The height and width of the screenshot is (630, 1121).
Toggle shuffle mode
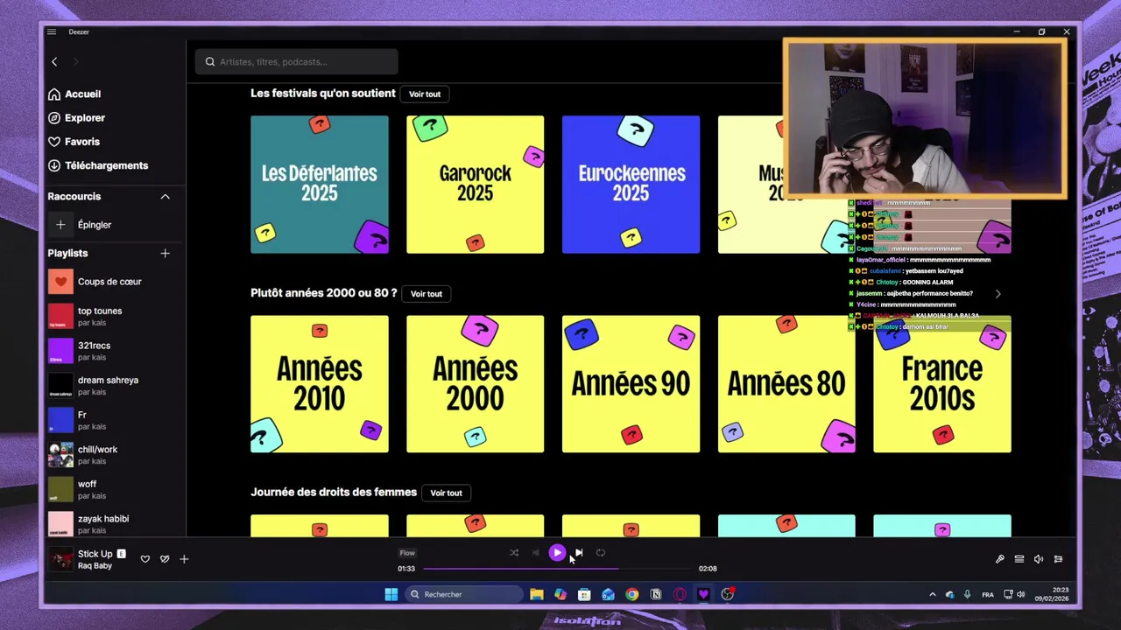pos(514,553)
